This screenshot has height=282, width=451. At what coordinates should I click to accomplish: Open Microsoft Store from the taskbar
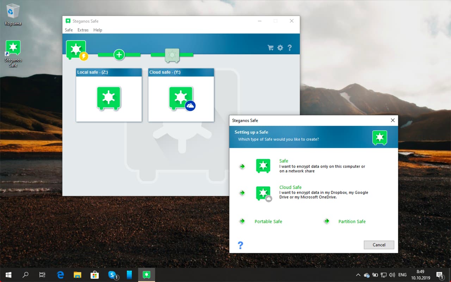point(94,275)
